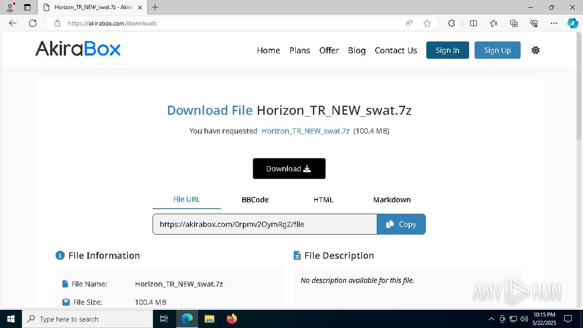
Task: Open Task View on taskbar
Action: coord(164,319)
